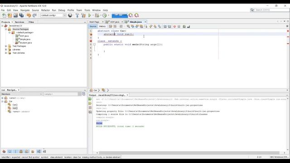Viewport: 290px width, 163px height.
Task: Click the New Project toolbar icon
Action: point(10,15)
